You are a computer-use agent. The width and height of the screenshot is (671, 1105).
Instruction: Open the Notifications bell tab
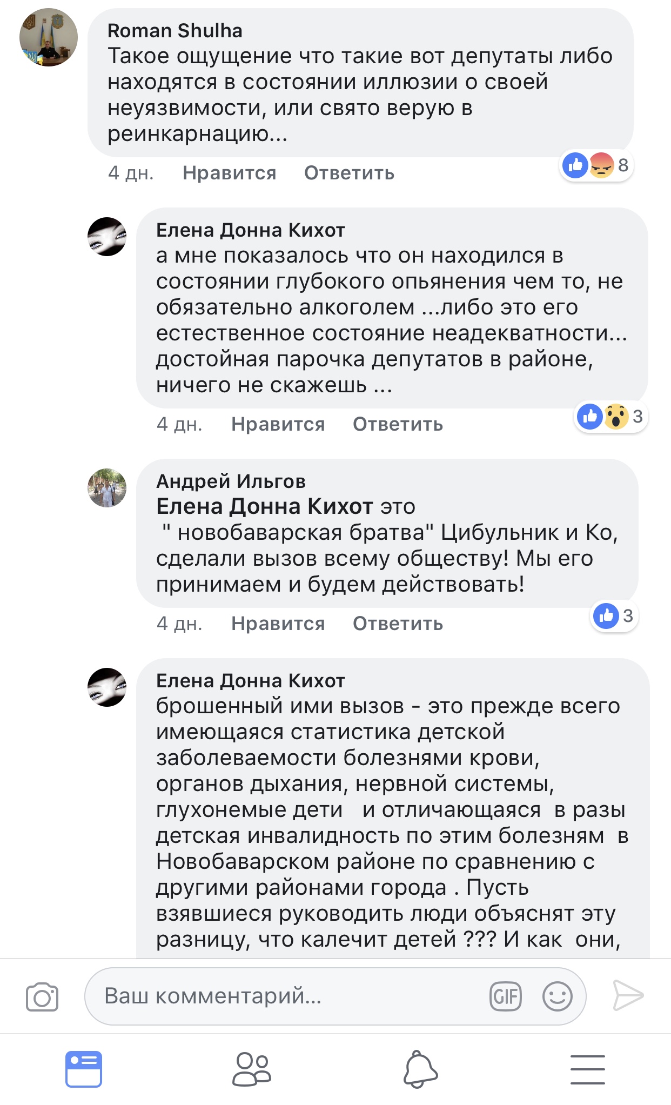click(x=420, y=1069)
